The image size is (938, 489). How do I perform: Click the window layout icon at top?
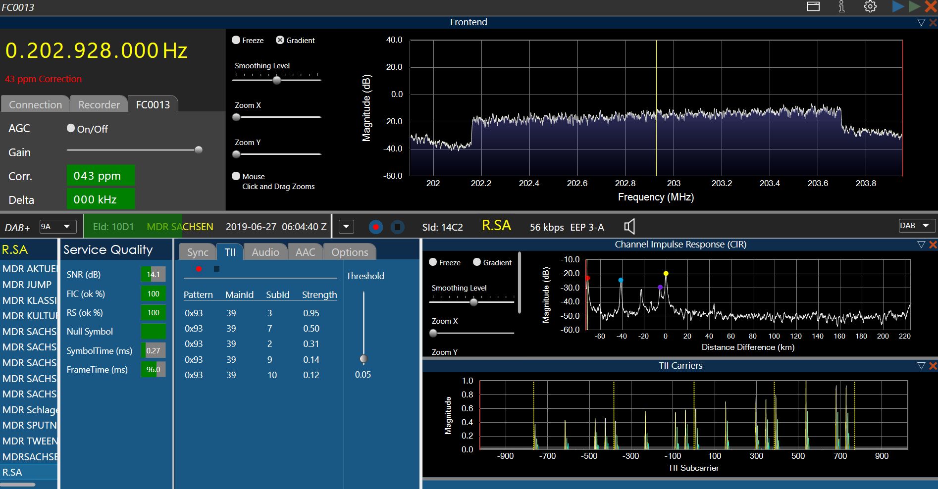point(813,6)
